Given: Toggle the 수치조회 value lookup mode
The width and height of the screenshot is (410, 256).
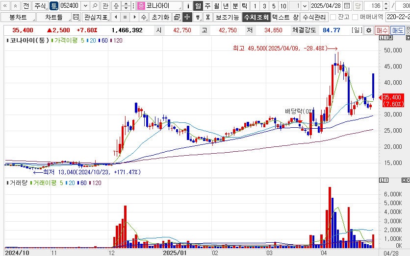Looking at the screenshot, I should 256,17.
